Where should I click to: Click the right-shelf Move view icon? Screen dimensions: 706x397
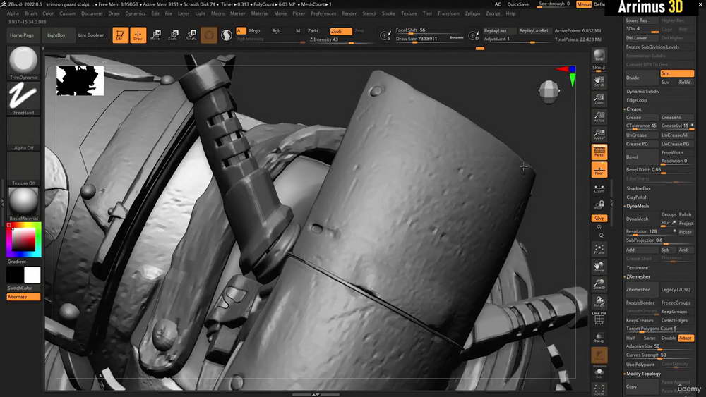click(599, 267)
